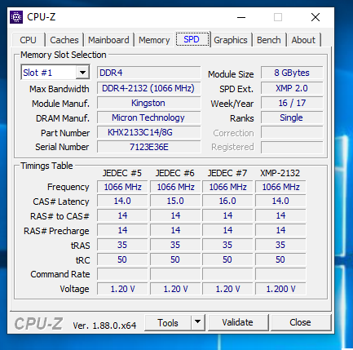Viewport: 353px width, 350px height.
Task: Click the Close button at bottom
Action: pyautogui.click(x=300, y=322)
